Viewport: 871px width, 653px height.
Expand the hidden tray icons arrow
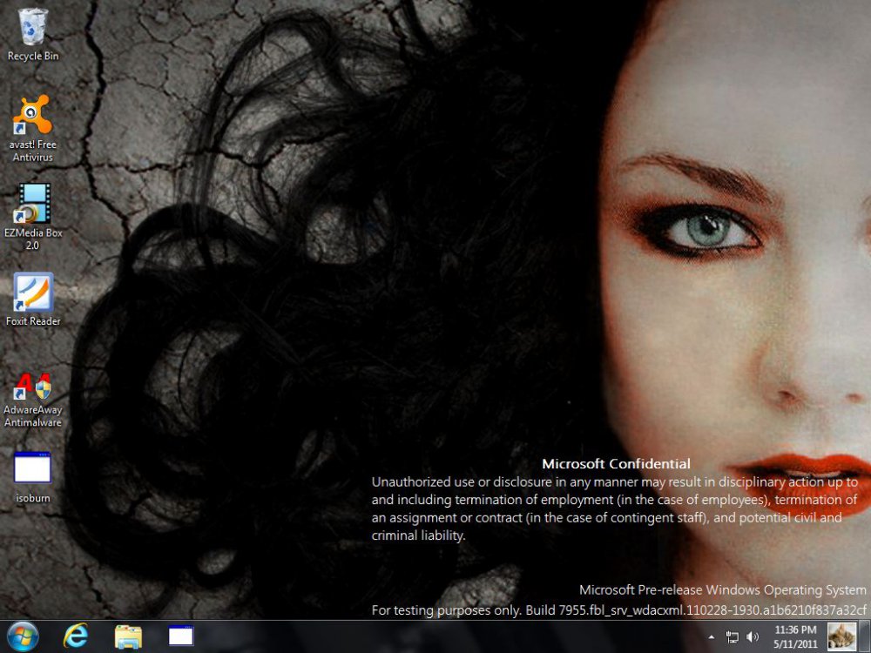coord(712,637)
